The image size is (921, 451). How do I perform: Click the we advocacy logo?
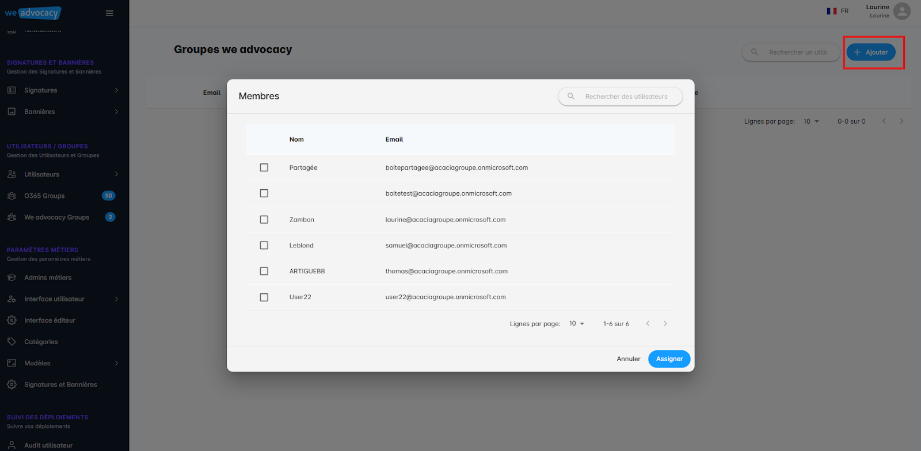(x=33, y=13)
